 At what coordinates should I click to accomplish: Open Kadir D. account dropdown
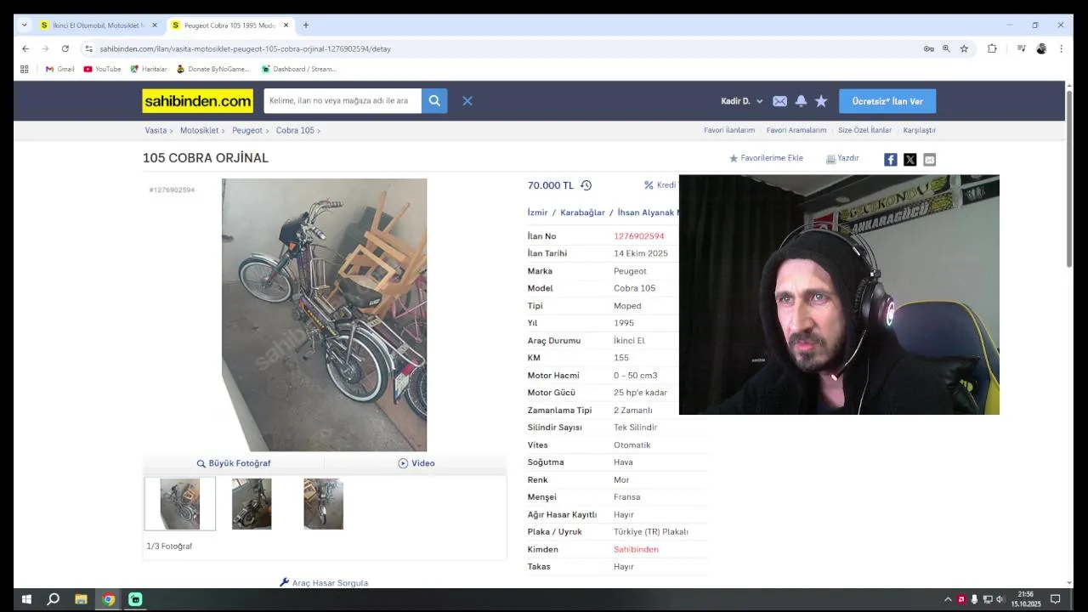pyautogui.click(x=742, y=101)
